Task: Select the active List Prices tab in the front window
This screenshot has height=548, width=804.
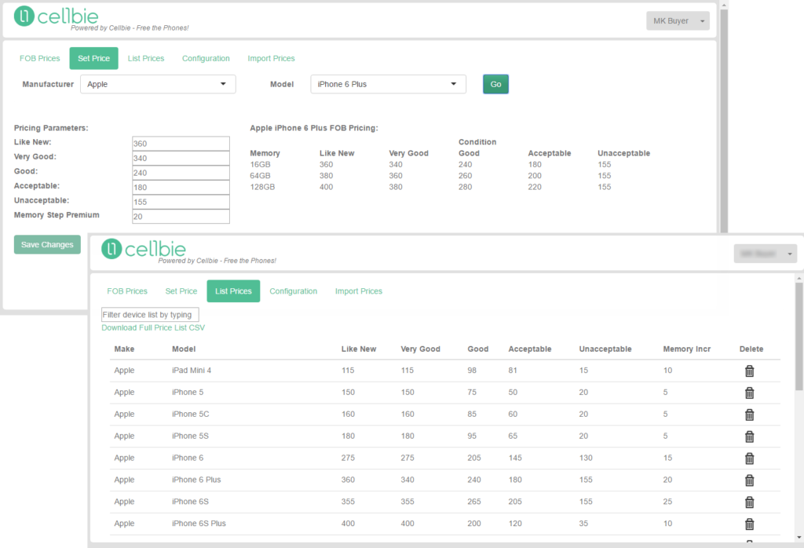Action: coord(233,291)
